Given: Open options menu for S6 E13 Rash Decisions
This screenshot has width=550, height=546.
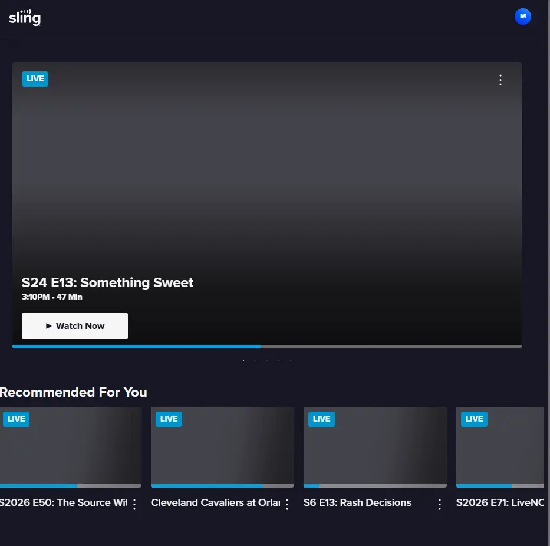Looking at the screenshot, I should [x=440, y=504].
